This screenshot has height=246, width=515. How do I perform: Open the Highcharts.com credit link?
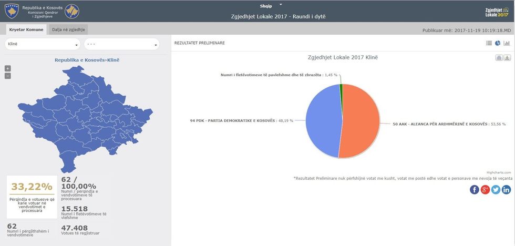498,172
